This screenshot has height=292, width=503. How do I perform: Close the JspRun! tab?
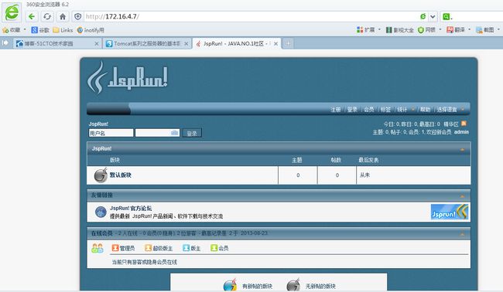click(275, 43)
